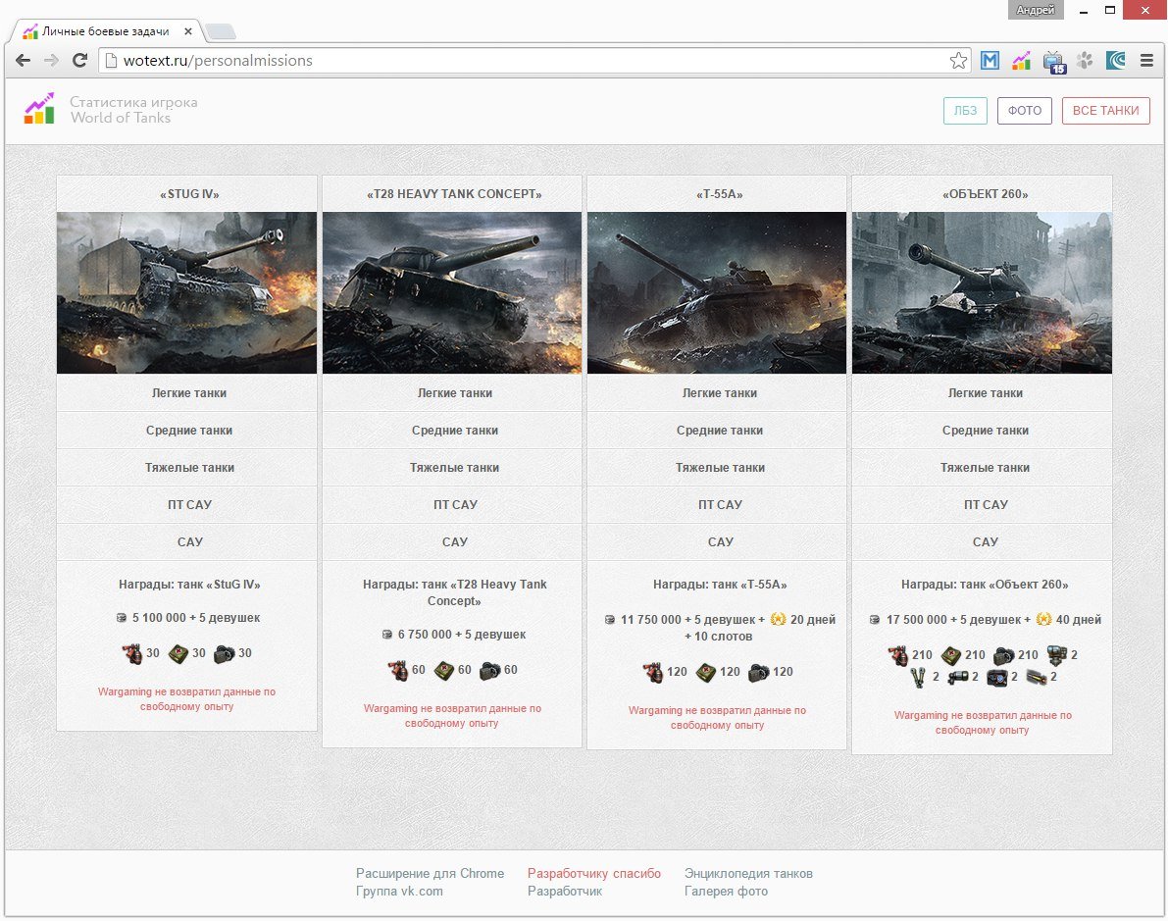Viewport: 1168px width, 921px height.
Task: Click the browser forward arrow
Action: (x=51, y=61)
